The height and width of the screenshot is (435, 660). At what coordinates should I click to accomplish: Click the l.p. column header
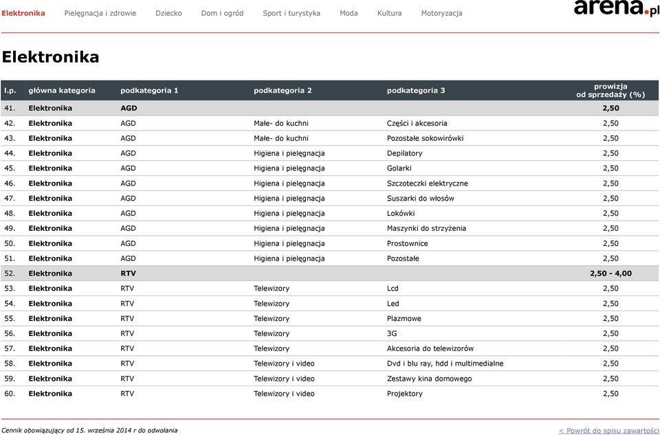click(x=10, y=91)
